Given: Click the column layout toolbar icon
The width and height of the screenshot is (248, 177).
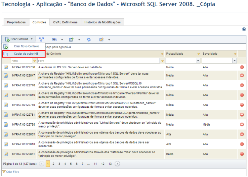Looking at the screenshot, I should tap(54, 39).
